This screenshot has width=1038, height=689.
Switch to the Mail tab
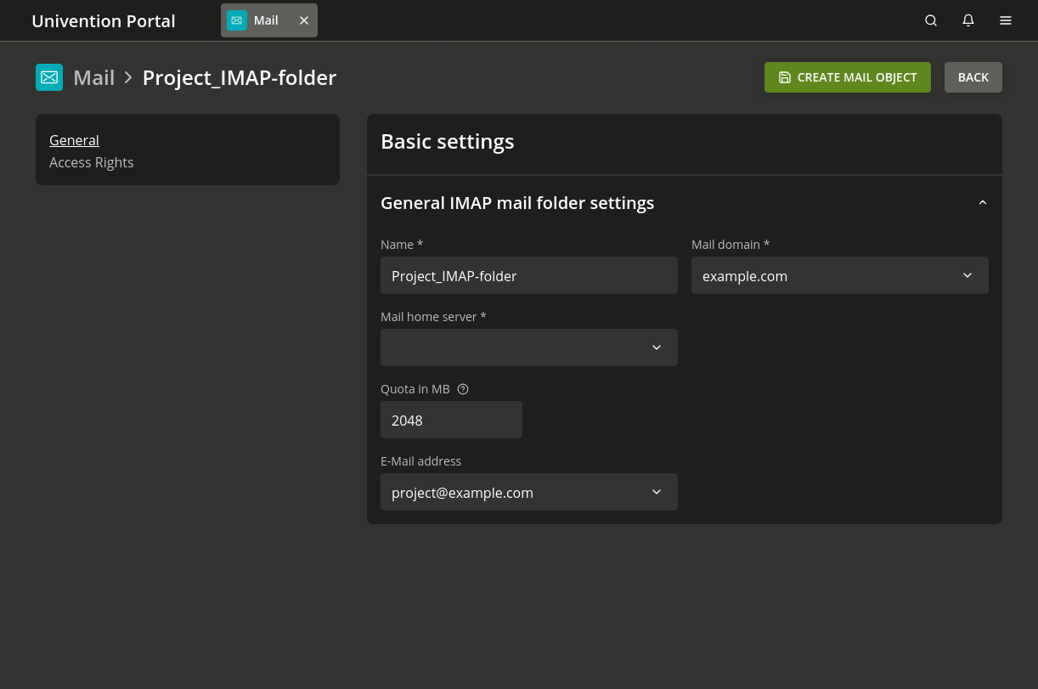[x=266, y=20]
